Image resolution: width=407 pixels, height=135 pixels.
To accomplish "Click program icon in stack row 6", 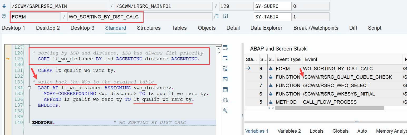I will point(271,94).
